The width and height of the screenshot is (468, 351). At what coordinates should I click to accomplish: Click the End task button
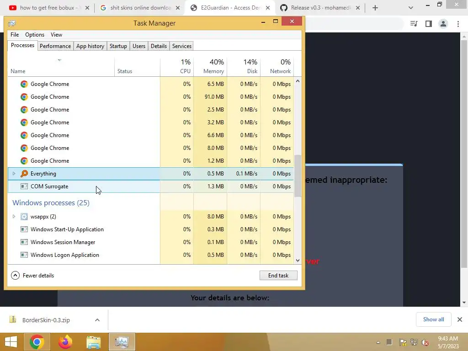point(278,275)
